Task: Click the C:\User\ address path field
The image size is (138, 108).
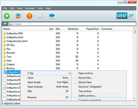Action: [72, 24]
